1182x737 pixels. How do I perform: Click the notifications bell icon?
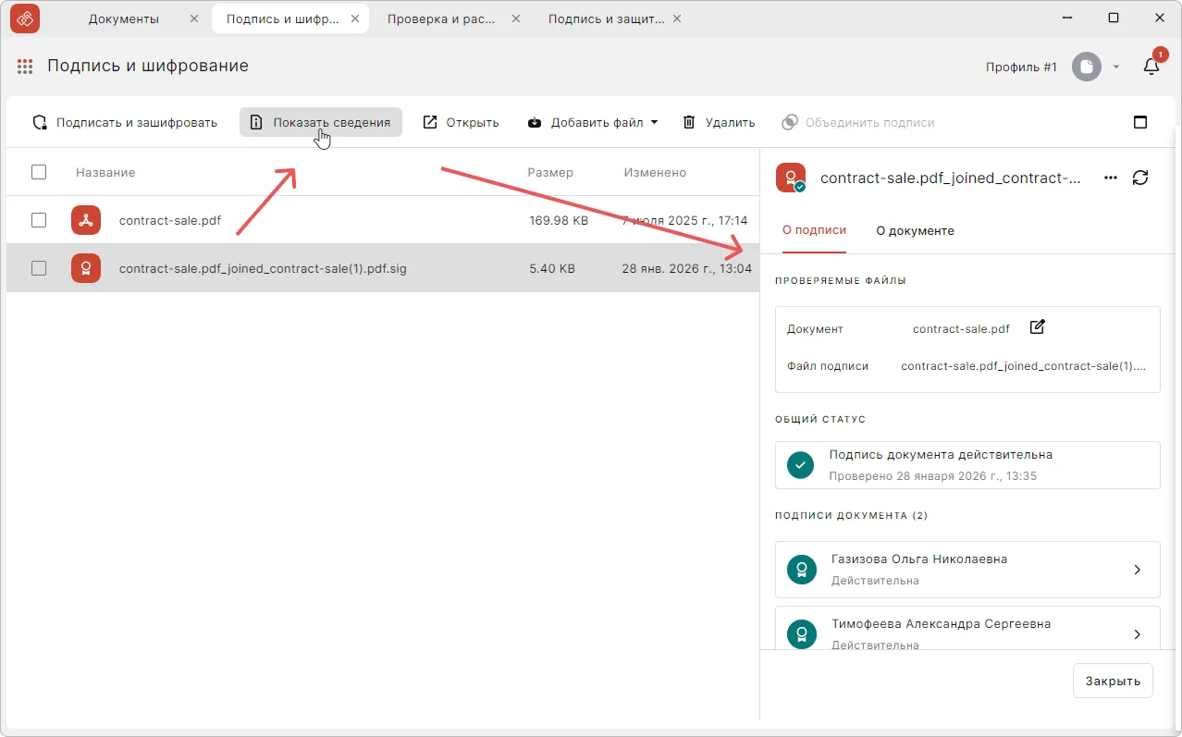(x=1151, y=67)
